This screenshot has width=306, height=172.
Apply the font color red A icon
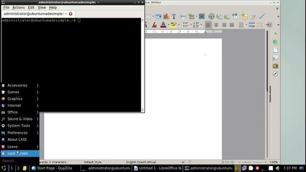tap(163, 25)
